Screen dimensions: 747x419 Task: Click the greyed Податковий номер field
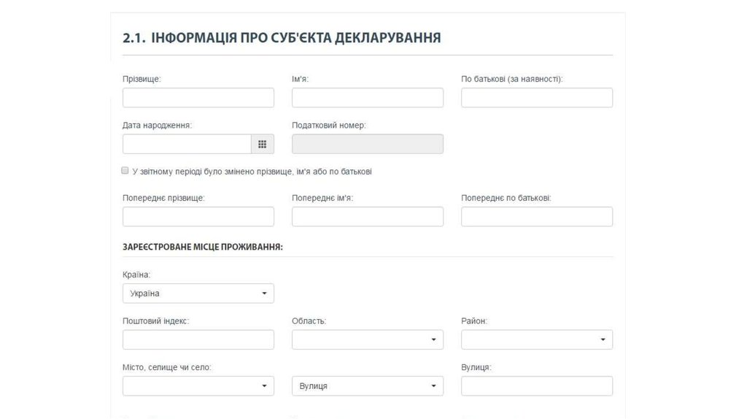368,145
